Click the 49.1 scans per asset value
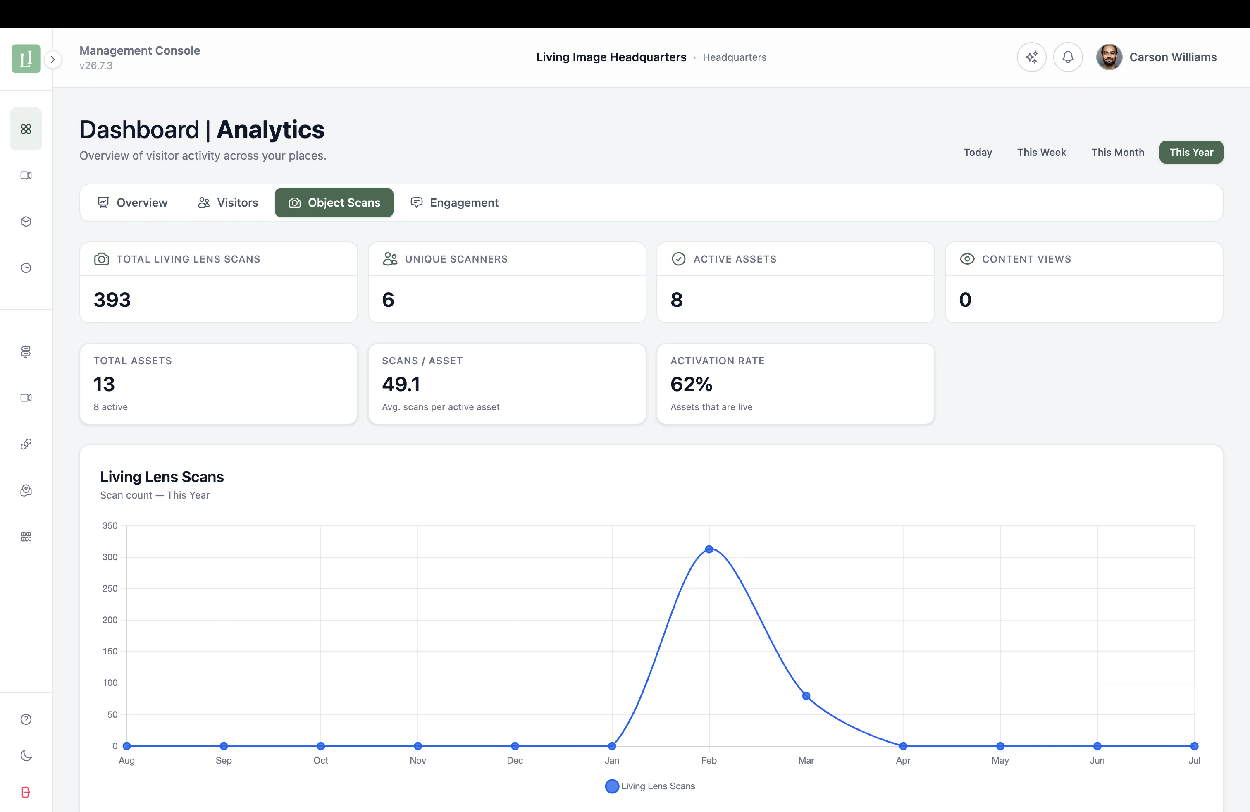Screen dimensions: 1250x812 click(x=401, y=385)
